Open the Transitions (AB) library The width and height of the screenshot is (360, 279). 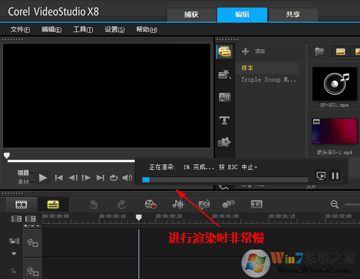[224, 97]
